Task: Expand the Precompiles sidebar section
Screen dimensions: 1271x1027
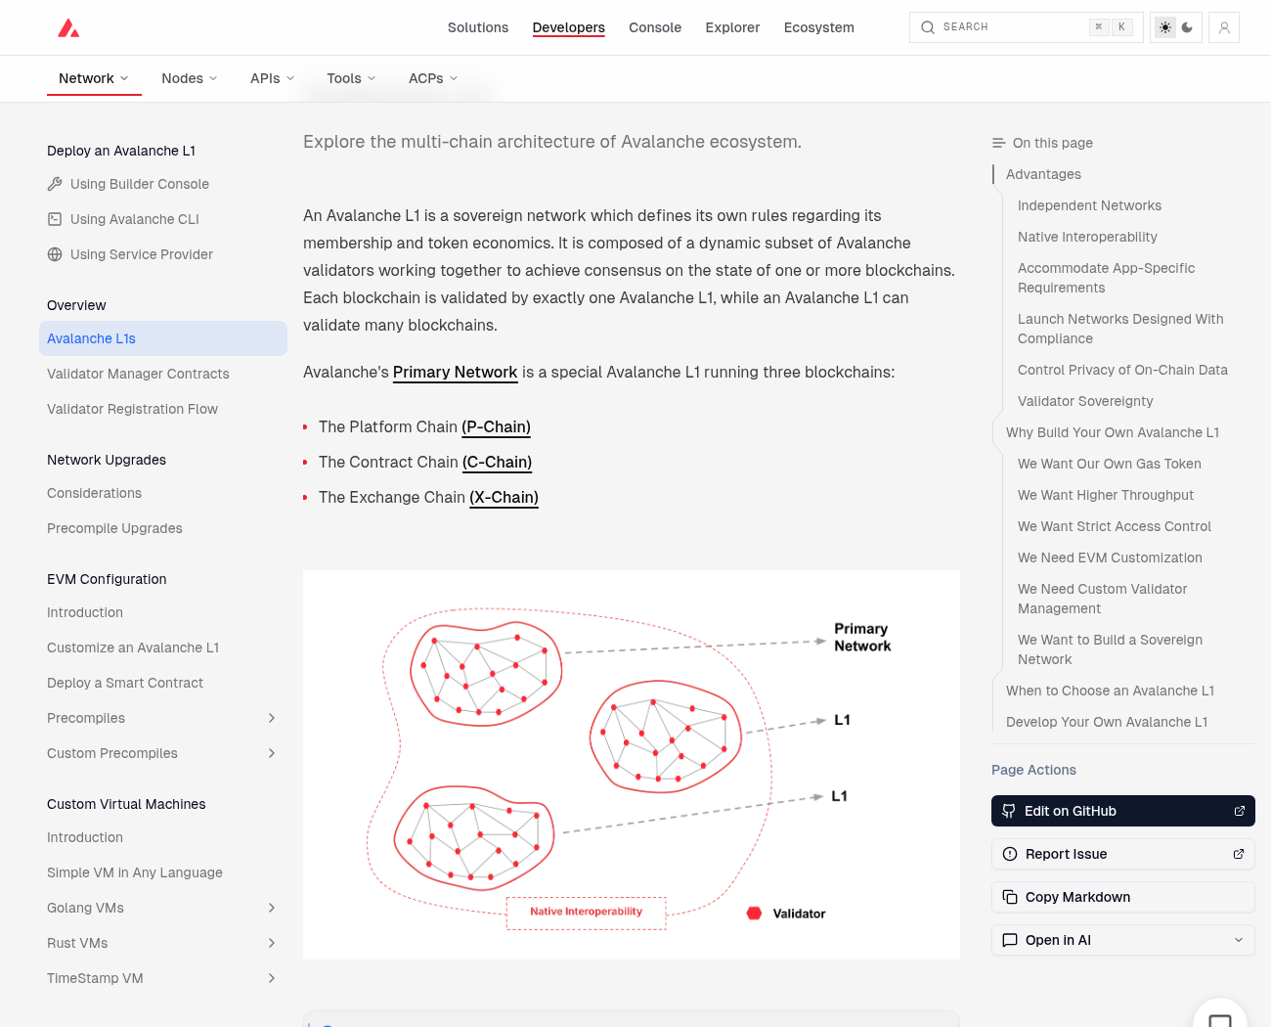Action: click(272, 718)
